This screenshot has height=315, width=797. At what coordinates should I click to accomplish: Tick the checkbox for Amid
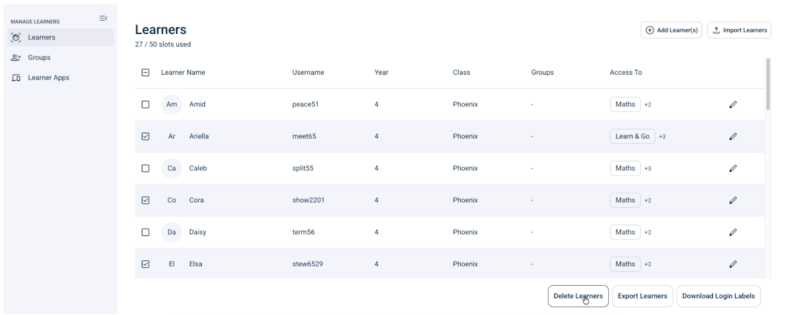tap(145, 105)
